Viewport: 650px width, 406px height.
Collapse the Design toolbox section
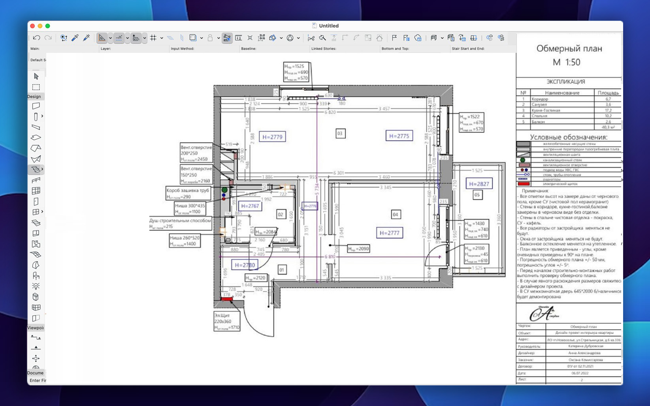click(34, 96)
